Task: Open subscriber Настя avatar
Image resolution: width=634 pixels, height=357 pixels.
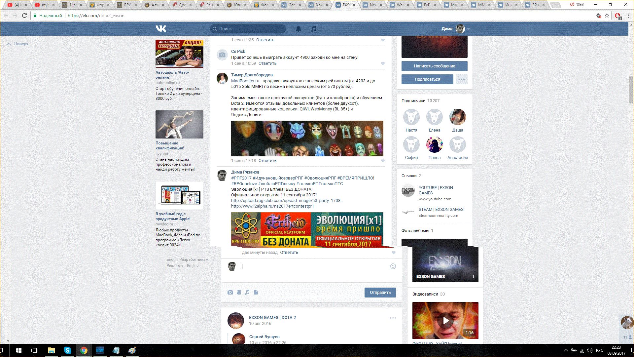Action: tap(411, 117)
